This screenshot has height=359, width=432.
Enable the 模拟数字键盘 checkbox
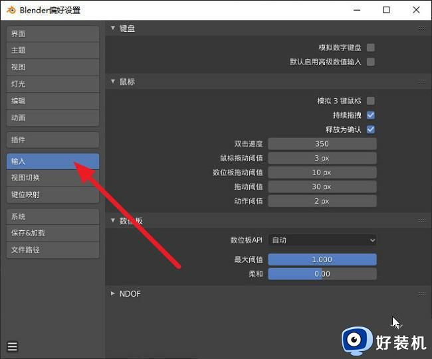371,48
